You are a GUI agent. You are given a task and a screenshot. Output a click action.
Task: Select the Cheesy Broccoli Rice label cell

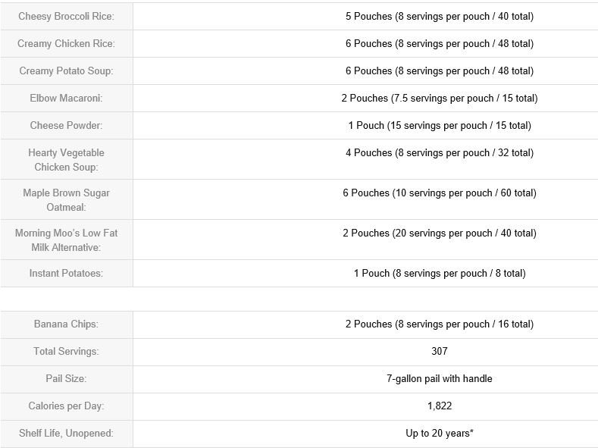(x=67, y=17)
